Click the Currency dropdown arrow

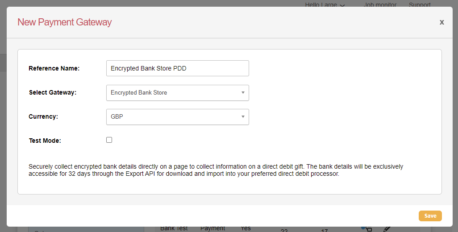pyautogui.click(x=243, y=117)
